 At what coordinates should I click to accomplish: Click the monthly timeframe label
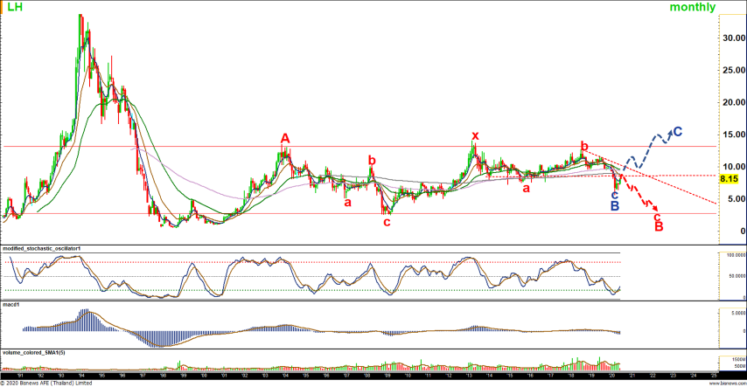coord(693,8)
